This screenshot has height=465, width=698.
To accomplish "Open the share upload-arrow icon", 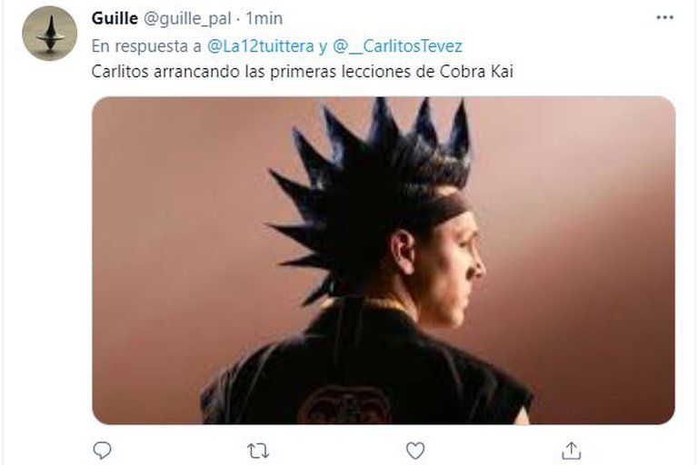I will point(572,450).
